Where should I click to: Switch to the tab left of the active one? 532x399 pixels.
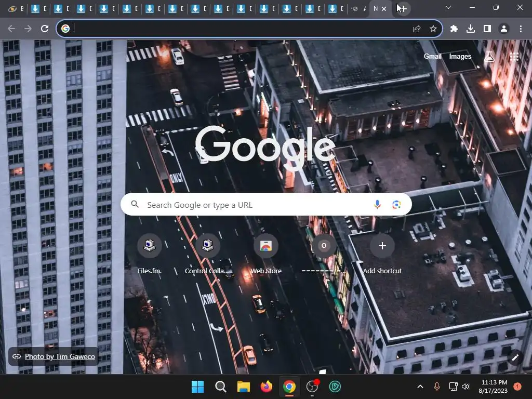pyautogui.click(x=358, y=9)
